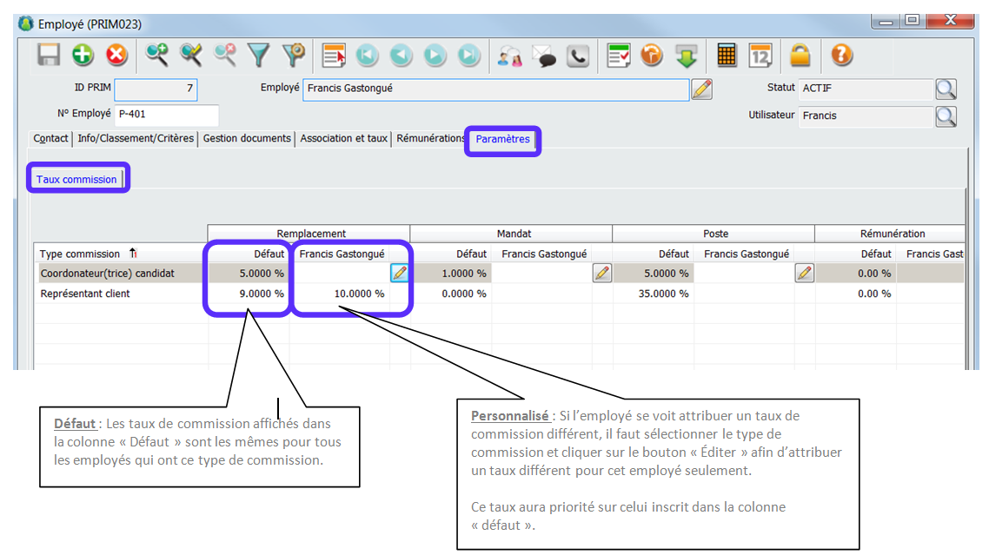Click the N° Employé field
This screenshot has height=555, width=989.
(x=165, y=114)
